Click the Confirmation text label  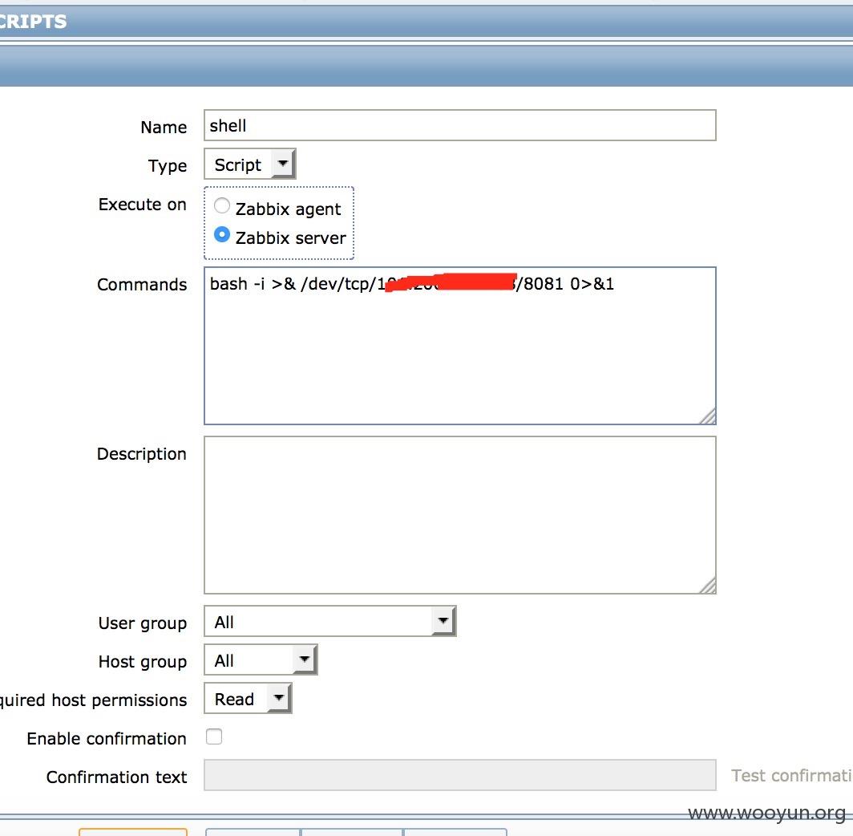(x=116, y=777)
